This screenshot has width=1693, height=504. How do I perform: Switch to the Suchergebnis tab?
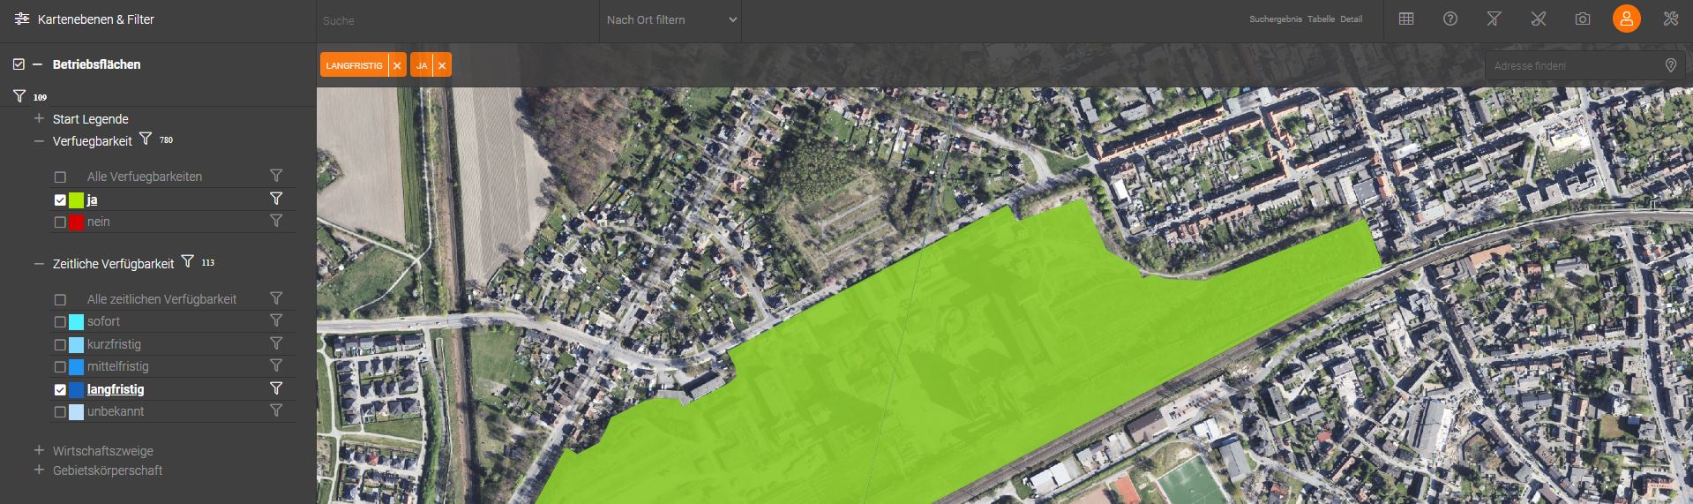[x=1275, y=19]
